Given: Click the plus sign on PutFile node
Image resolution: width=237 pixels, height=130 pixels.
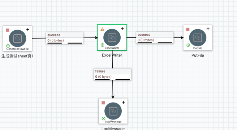Looking at the screenshot, I should point(208,29).
